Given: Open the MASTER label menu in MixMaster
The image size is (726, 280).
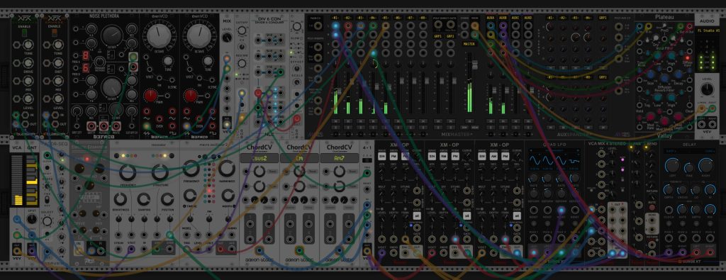Looking at the screenshot, I should click(x=469, y=44).
